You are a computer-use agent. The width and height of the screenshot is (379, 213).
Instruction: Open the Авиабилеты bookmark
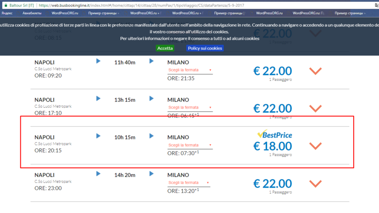[x=31, y=13]
